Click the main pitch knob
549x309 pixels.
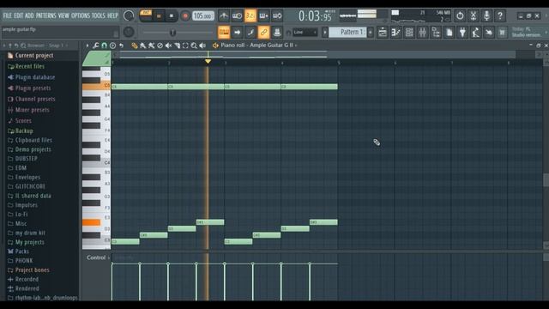coord(129,33)
